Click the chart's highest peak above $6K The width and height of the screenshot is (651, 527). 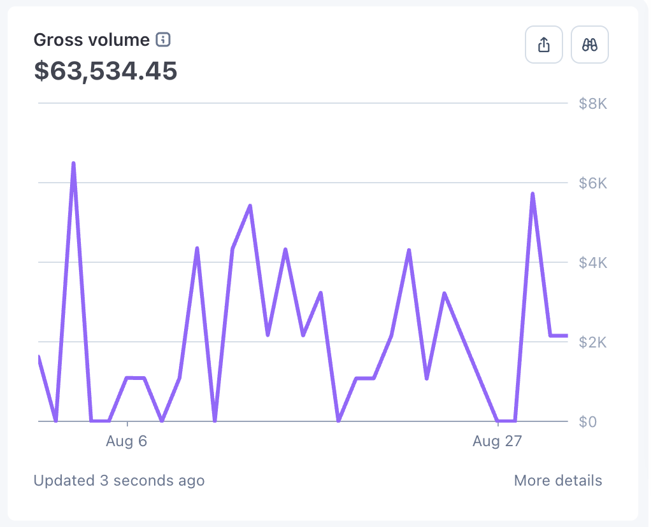pos(74,164)
